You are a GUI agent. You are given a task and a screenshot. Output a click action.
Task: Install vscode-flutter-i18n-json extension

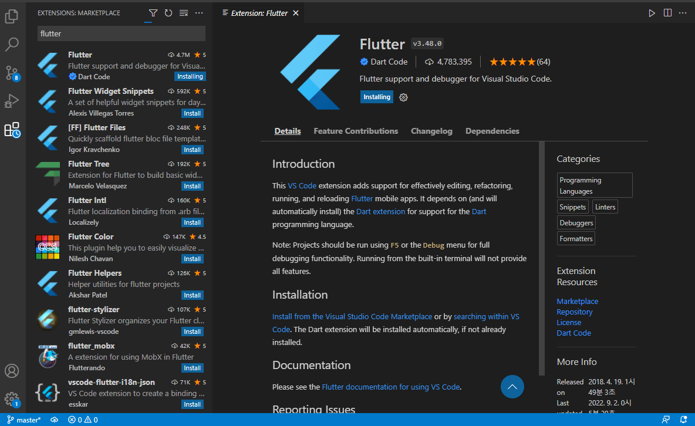point(193,404)
